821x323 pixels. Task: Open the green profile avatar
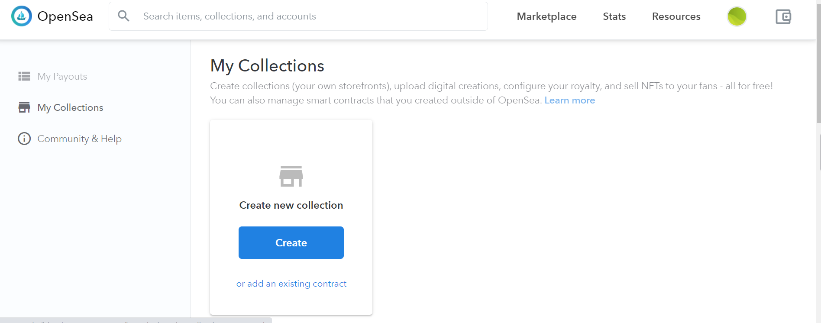tap(737, 16)
